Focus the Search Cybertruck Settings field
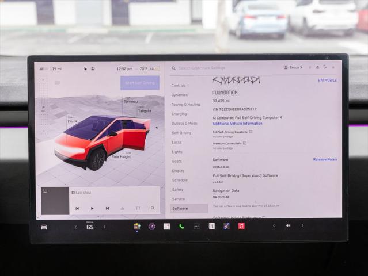 click(202, 68)
